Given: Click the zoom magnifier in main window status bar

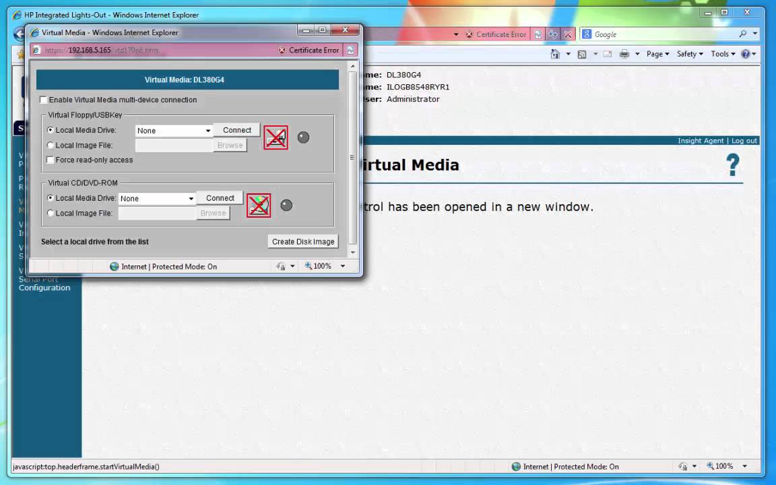Looking at the screenshot, I should click(x=710, y=465).
